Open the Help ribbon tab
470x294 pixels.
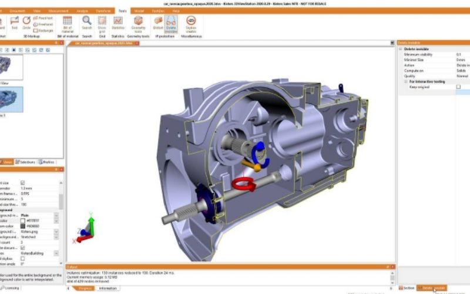(176, 11)
